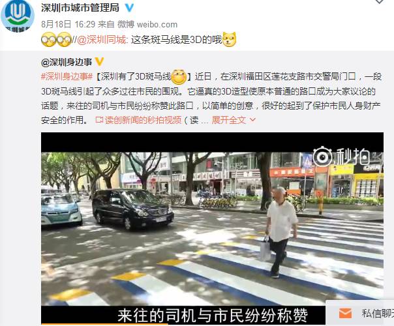Click the orange envelope message icon
Screen dimensions: 394x326
click(x=345, y=313)
